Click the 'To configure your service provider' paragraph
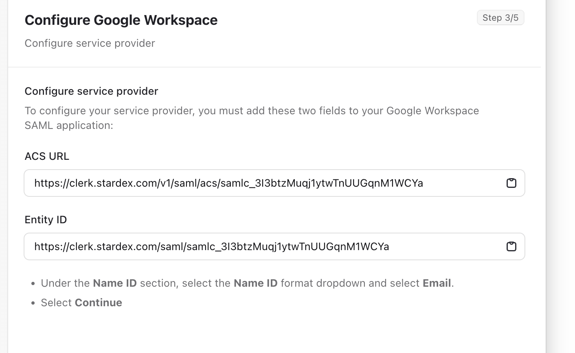The height and width of the screenshot is (353, 575). 252,118
